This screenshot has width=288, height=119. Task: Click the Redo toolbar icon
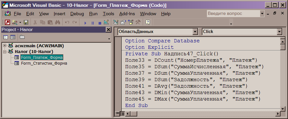click(x=74, y=23)
